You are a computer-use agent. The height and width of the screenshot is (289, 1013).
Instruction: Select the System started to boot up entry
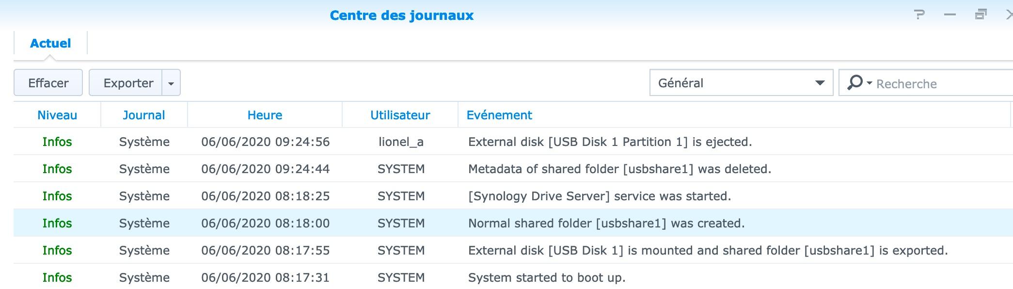tap(546, 278)
